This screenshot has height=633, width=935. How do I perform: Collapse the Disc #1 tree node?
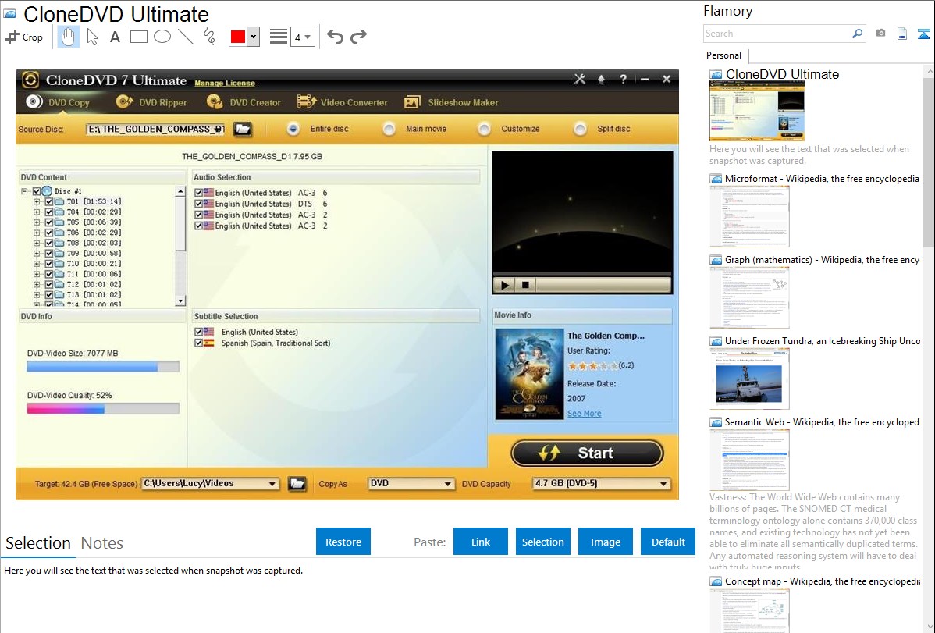[x=24, y=191]
